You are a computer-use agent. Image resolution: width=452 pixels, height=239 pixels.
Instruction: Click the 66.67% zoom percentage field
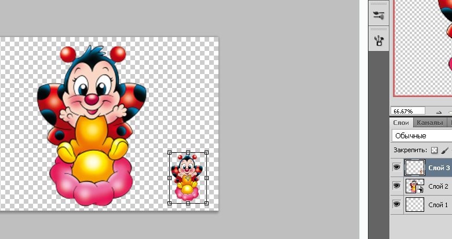[x=408, y=111]
